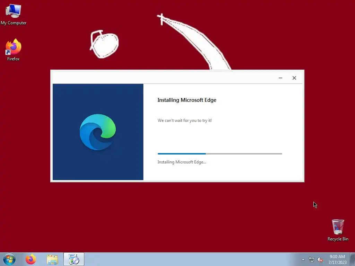Open the Windows Start menu orb
Viewport: 355px width, 266px height.
(9, 259)
